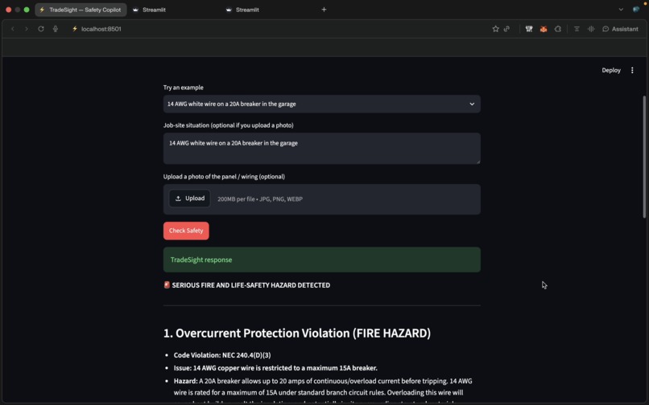Click the audio waveform icon in the toolbar
The width and height of the screenshot is (649, 405).
coord(591,29)
